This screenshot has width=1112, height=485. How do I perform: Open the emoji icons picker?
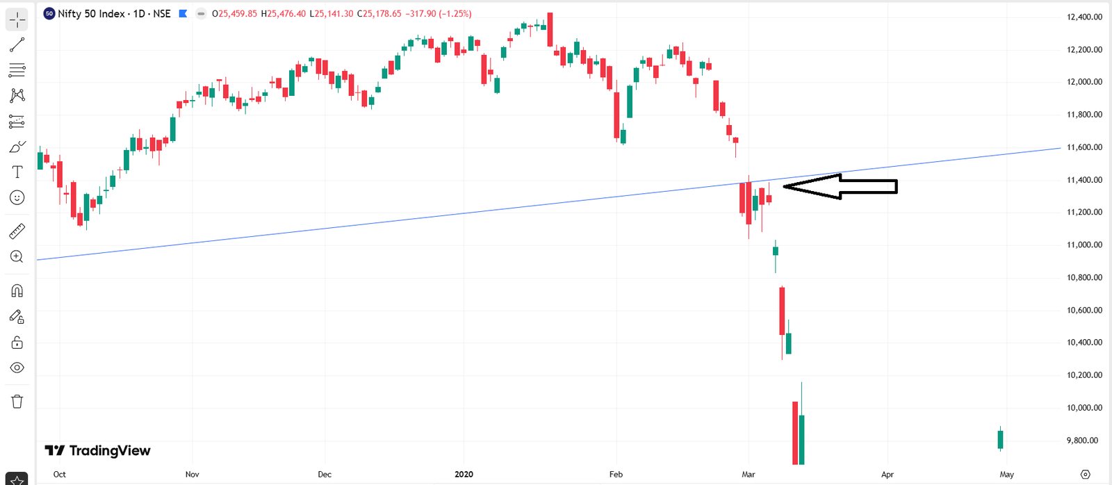pos(17,198)
